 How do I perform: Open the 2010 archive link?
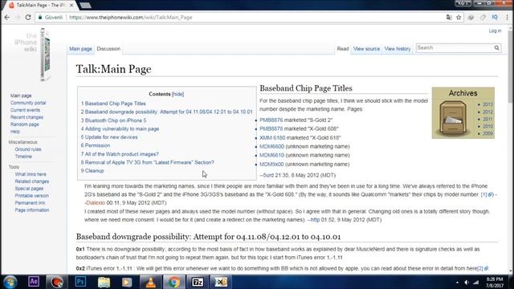pos(487,126)
